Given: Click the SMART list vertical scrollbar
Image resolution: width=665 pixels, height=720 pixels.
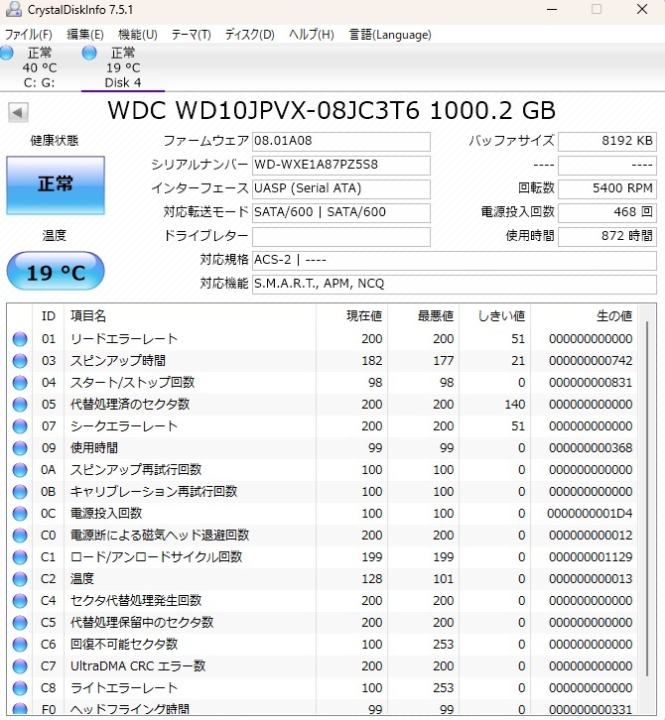Looking at the screenshot, I should tap(648, 496).
